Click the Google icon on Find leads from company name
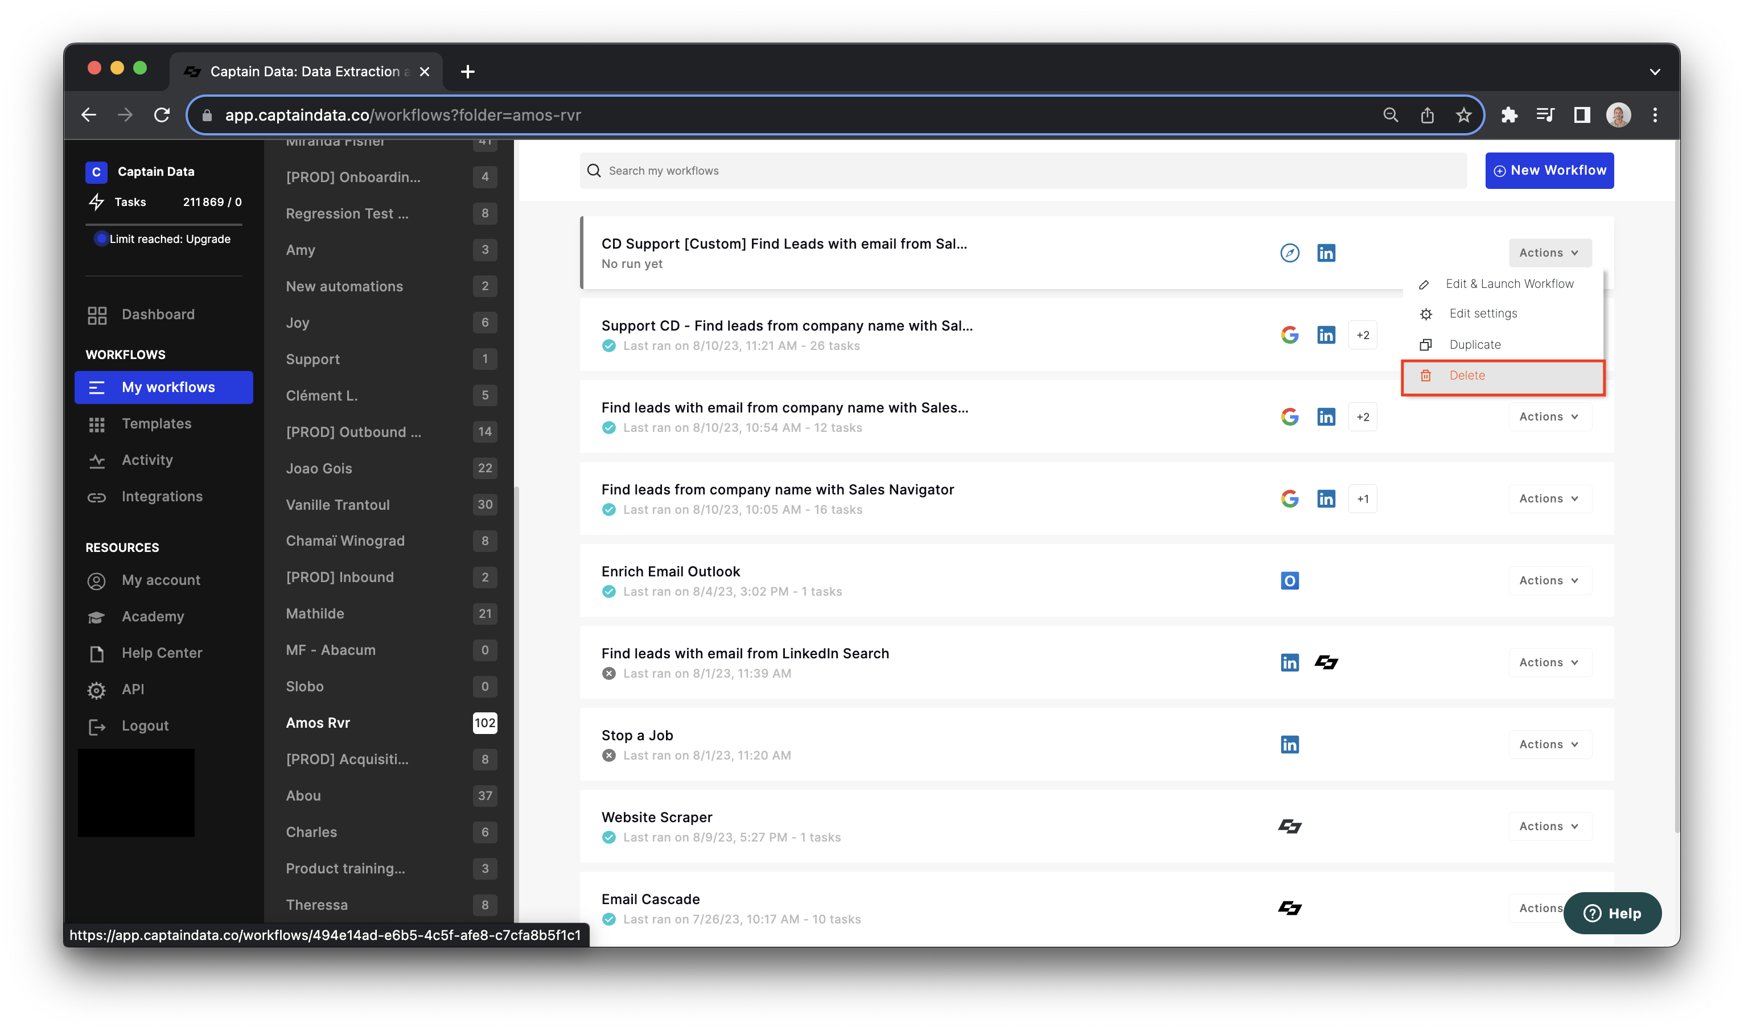The image size is (1744, 1031). (1290, 499)
